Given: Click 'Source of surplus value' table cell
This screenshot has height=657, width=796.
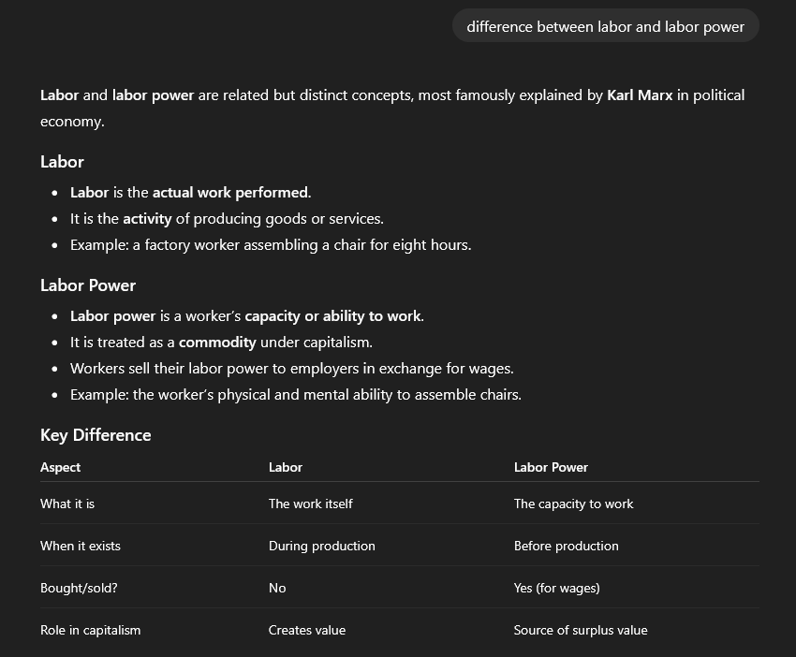Looking at the screenshot, I should (580, 630).
